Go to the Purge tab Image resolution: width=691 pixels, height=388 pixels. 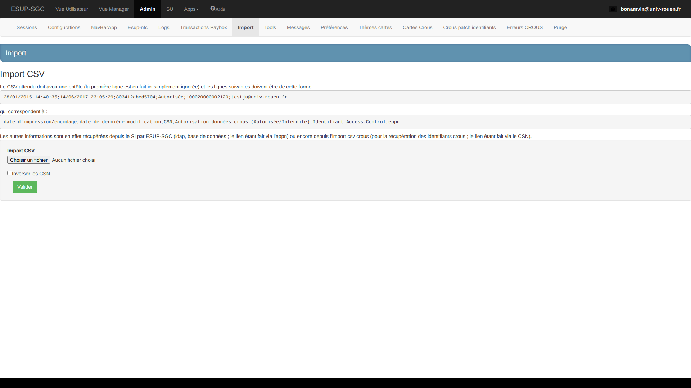pyautogui.click(x=560, y=27)
